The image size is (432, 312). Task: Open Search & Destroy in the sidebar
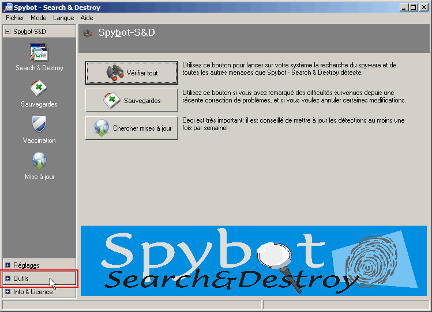(39, 53)
